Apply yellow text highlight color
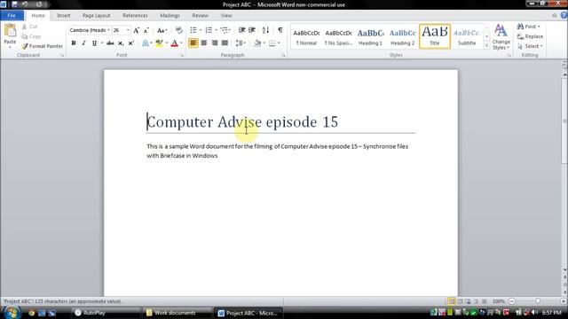The width and height of the screenshot is (568, 319). pyautogui.click(x=159, y=43)
